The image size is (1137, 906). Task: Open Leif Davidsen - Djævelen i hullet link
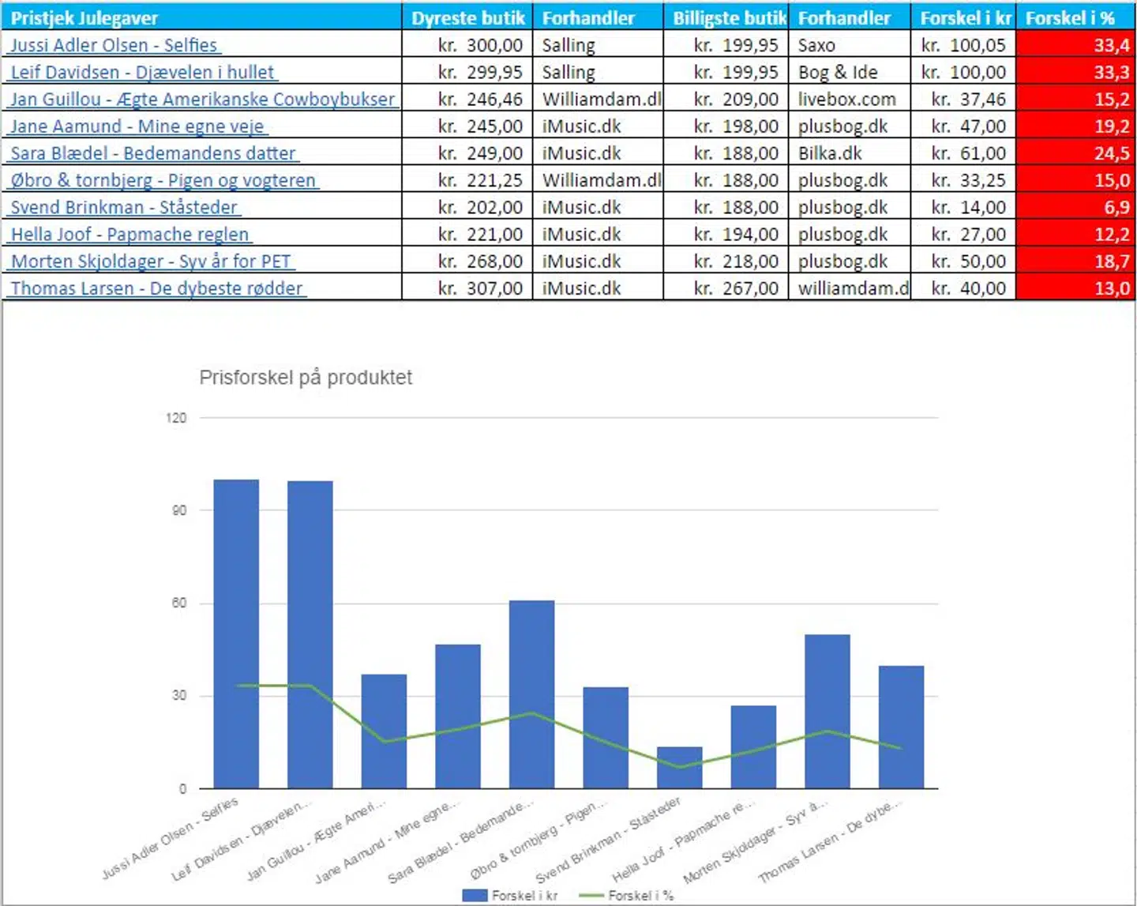tap(142, 73)
